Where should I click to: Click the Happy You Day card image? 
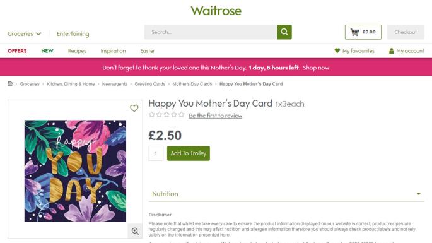[x=75, y=171]
